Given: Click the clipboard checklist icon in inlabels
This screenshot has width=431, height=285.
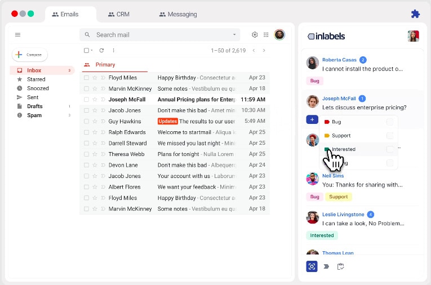Looking at the screenshot, I should [x=340, y=266].
